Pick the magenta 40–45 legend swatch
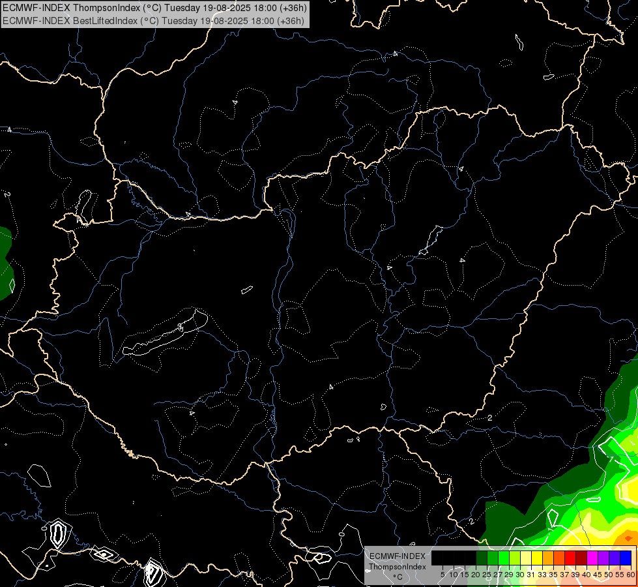 pyautogui.click(x=592, y=558)
